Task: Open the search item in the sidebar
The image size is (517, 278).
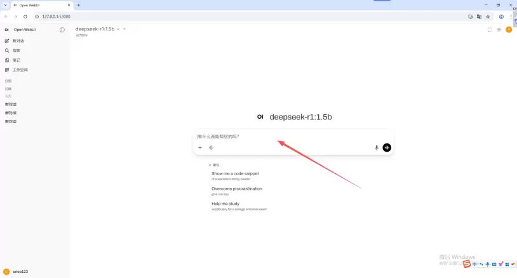Action: click(x=17, y=50)
